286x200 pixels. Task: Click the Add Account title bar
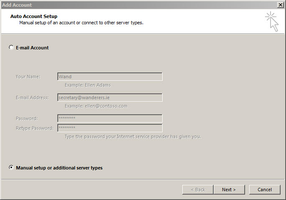[139, 5]
